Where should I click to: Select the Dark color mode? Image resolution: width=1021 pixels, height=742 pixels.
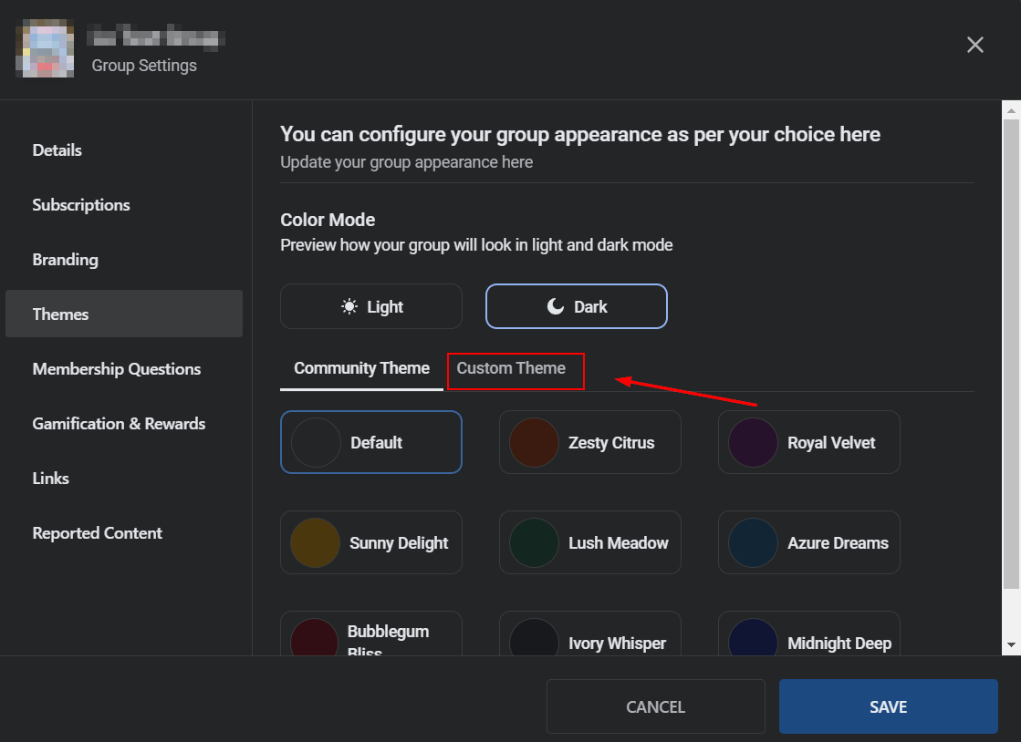point(576,306)
